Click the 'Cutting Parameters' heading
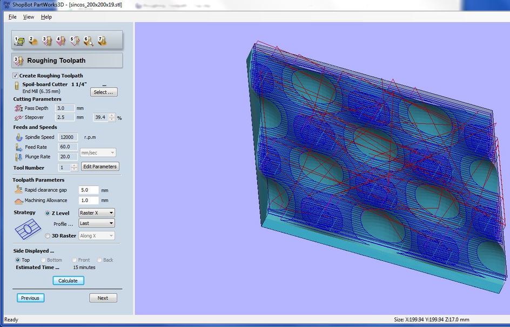The width and height of the screenshot is (510, 327). [x=37, y=99]
